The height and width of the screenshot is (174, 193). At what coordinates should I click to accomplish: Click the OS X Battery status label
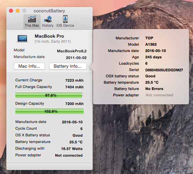(33, 135)
